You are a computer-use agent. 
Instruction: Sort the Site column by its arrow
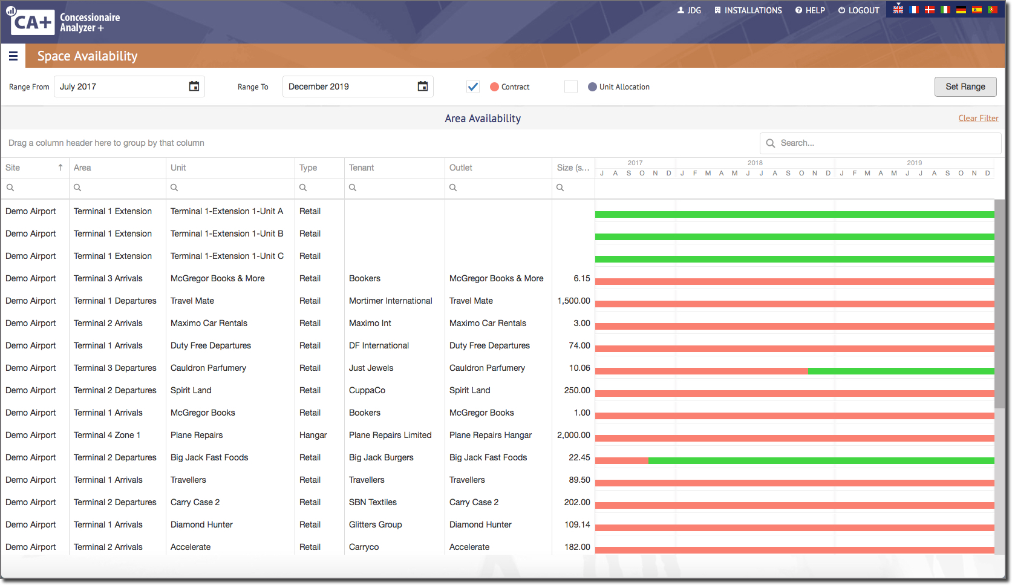point(60,168)
